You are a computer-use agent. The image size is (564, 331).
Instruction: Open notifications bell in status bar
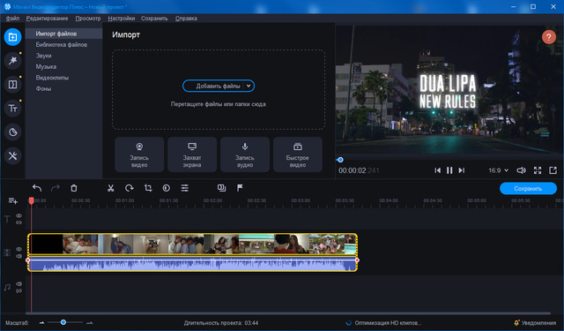point(516,323)
